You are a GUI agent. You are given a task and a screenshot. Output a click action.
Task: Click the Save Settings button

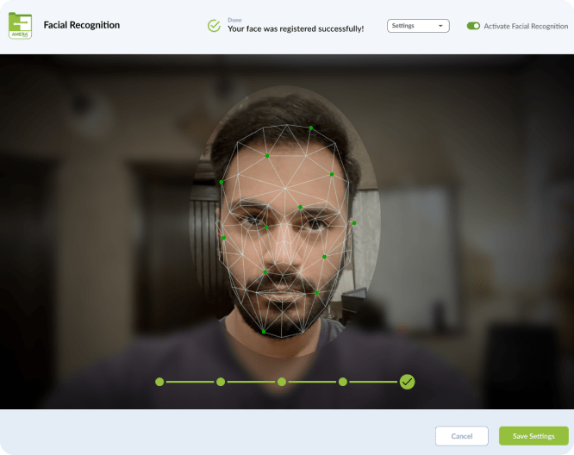[x=533, y=436]
